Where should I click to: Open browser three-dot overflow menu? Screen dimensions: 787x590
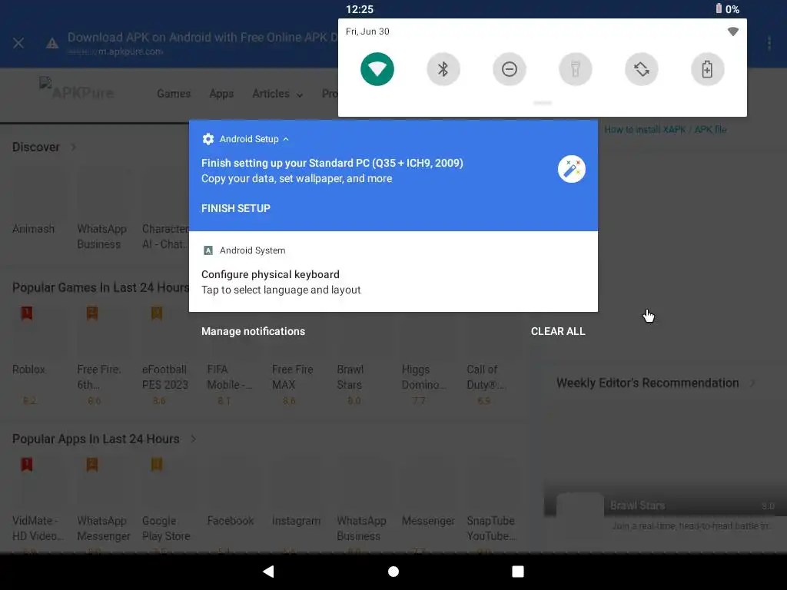(x=769, y=43)
